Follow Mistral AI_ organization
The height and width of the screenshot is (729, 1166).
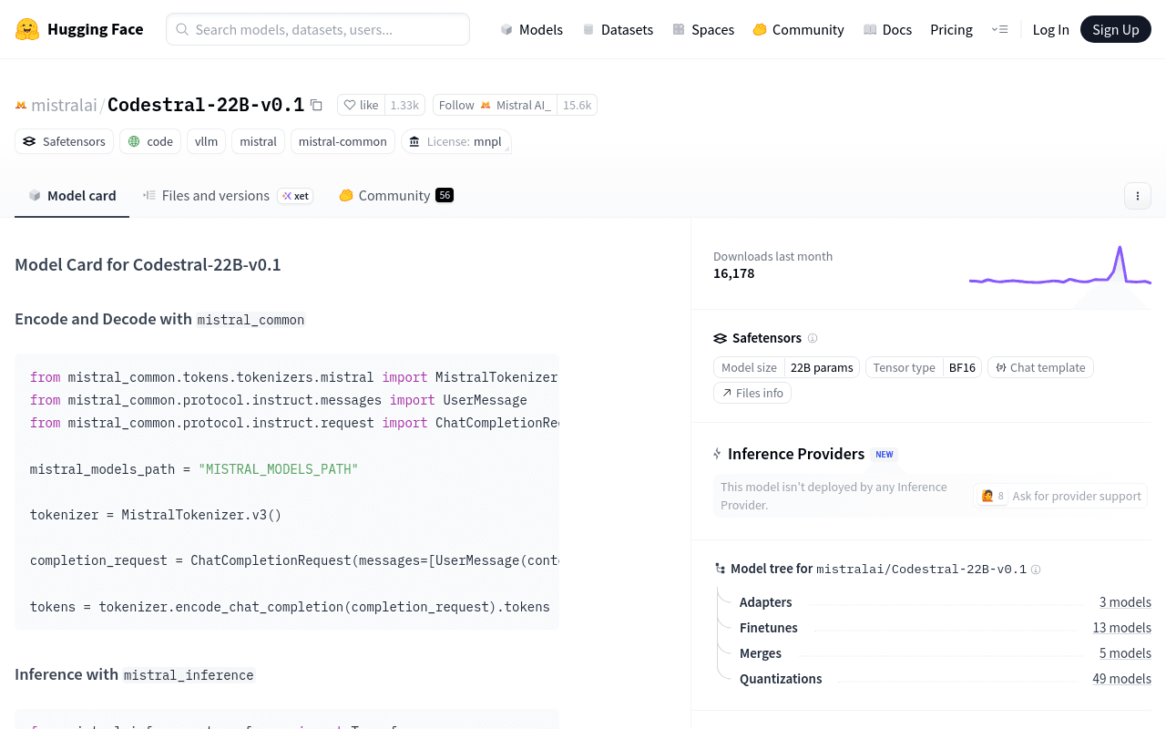tap(495, 105)
